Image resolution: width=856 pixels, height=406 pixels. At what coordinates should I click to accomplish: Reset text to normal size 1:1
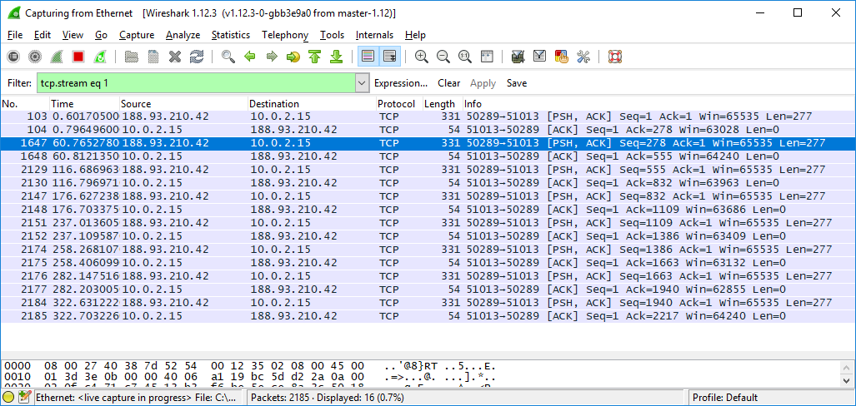pos(464,56)
